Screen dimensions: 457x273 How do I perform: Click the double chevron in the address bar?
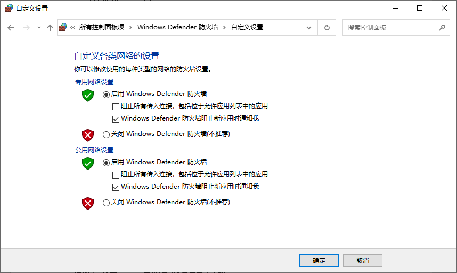coord(72,27)
